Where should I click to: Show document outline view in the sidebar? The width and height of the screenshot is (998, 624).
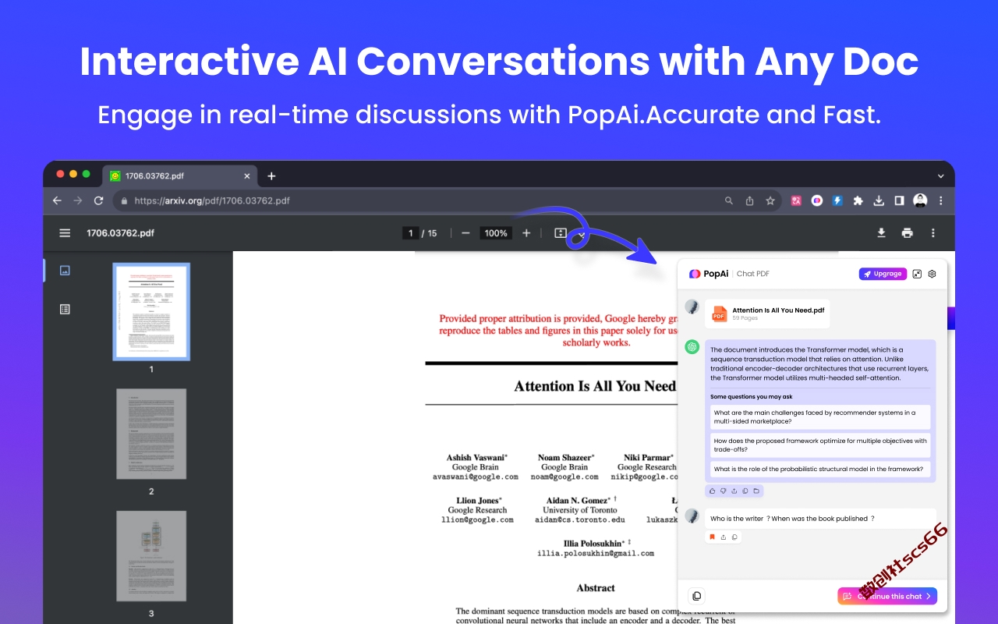[x=65, y=309]
